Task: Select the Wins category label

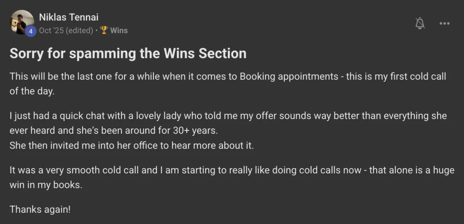Action: click(x=119, y=30)
